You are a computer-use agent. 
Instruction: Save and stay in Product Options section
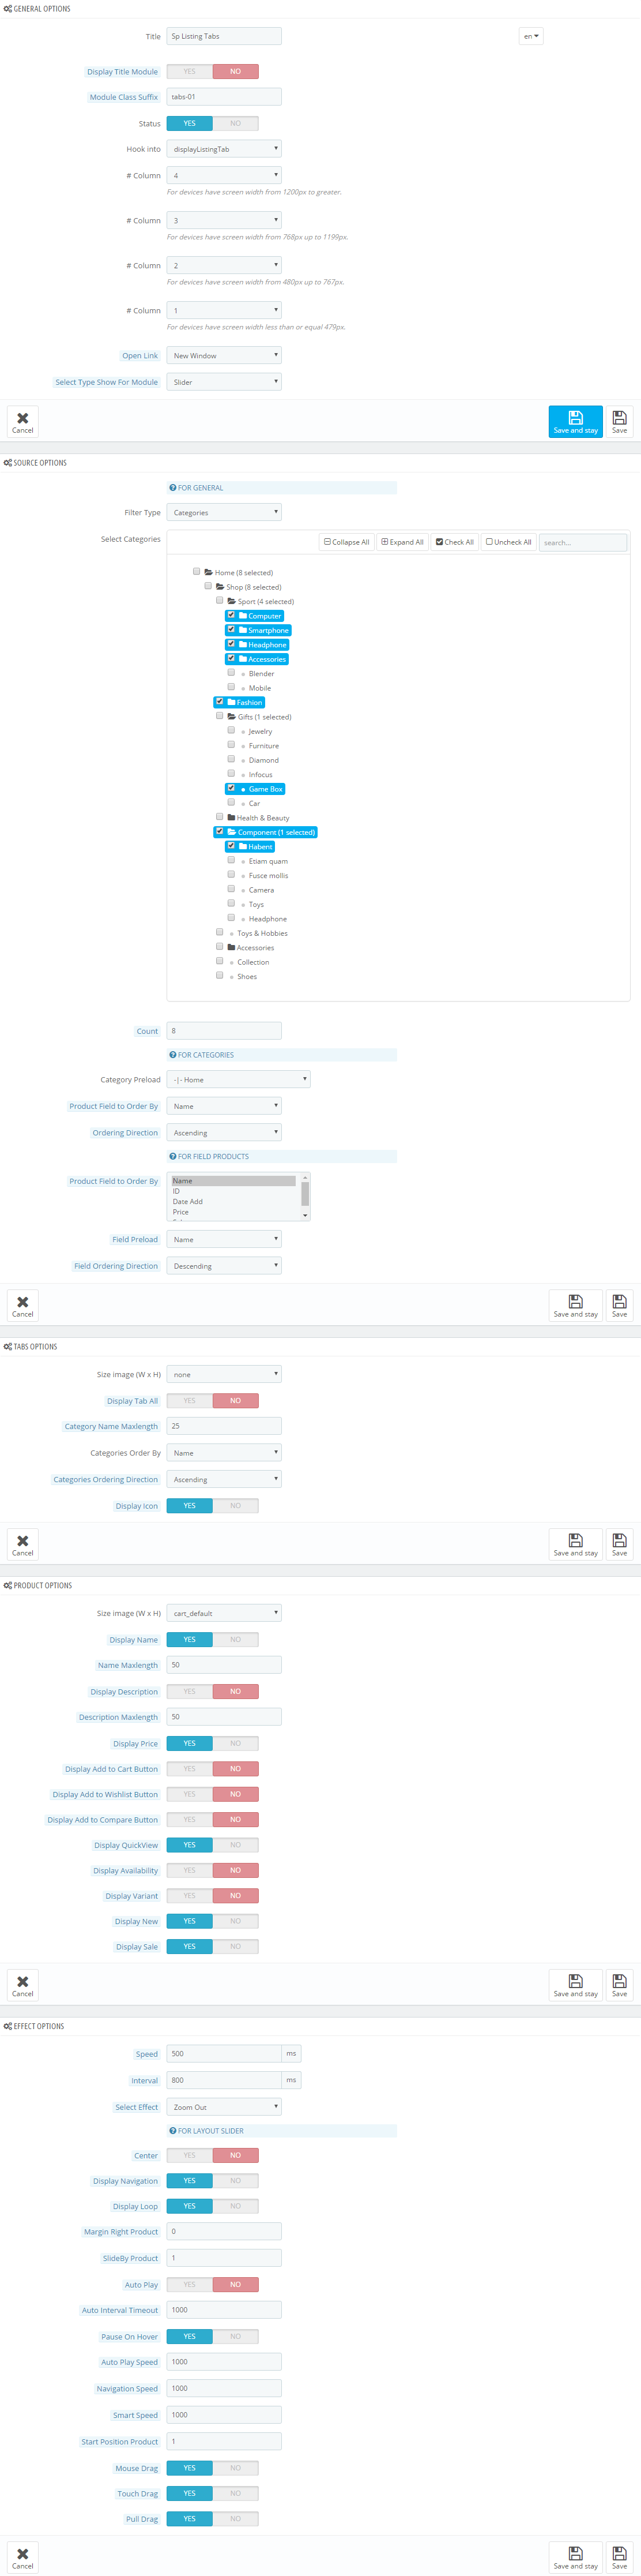575,1985
